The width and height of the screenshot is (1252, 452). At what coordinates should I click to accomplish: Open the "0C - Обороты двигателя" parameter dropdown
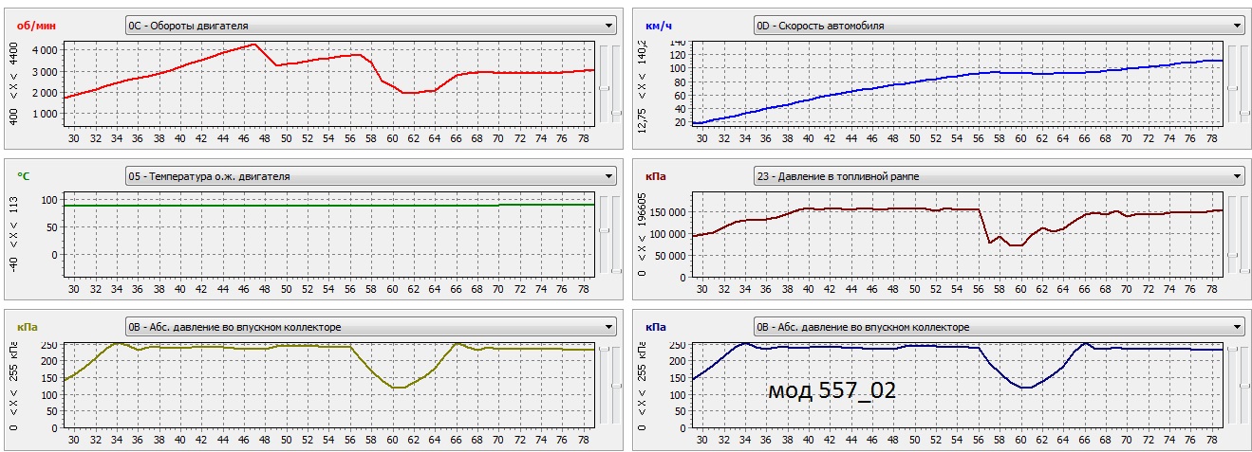(x=371, y=26)
